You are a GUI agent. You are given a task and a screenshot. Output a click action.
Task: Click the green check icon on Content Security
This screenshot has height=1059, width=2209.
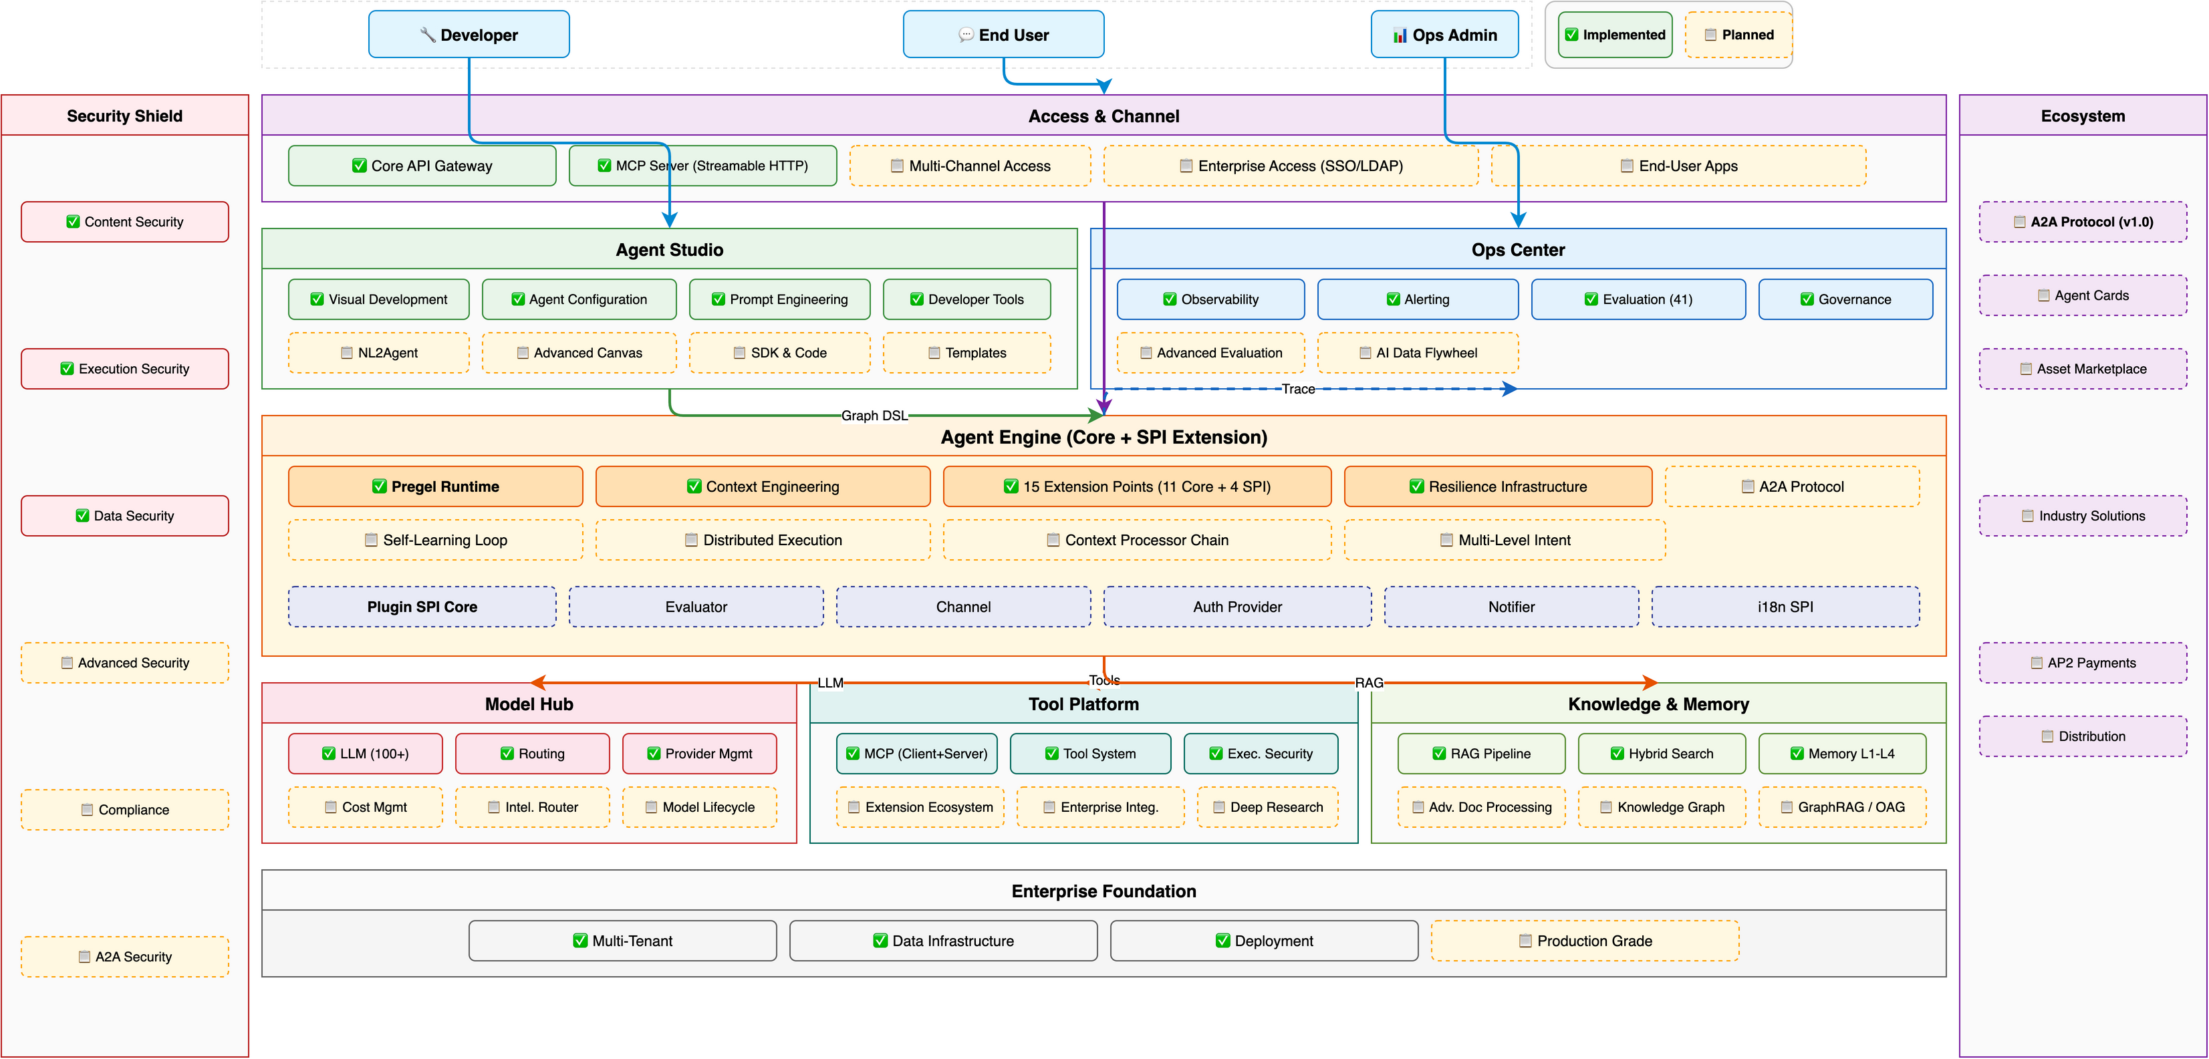point(73,221)
